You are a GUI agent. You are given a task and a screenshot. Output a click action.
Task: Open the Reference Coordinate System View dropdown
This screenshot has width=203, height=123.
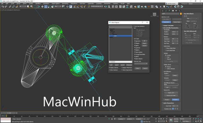point(58,6)
